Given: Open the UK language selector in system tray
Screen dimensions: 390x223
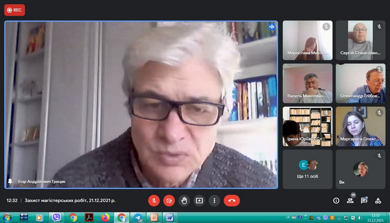Looking at the screenshot, I should [288, 217].
